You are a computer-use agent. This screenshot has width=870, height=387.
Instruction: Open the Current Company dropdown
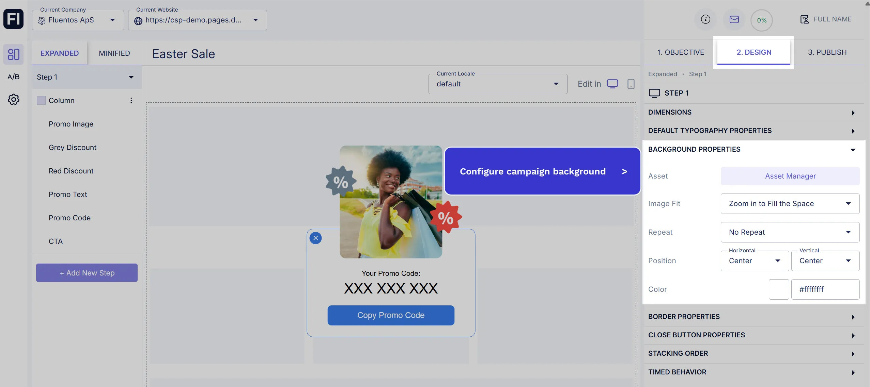coord(78,20)
